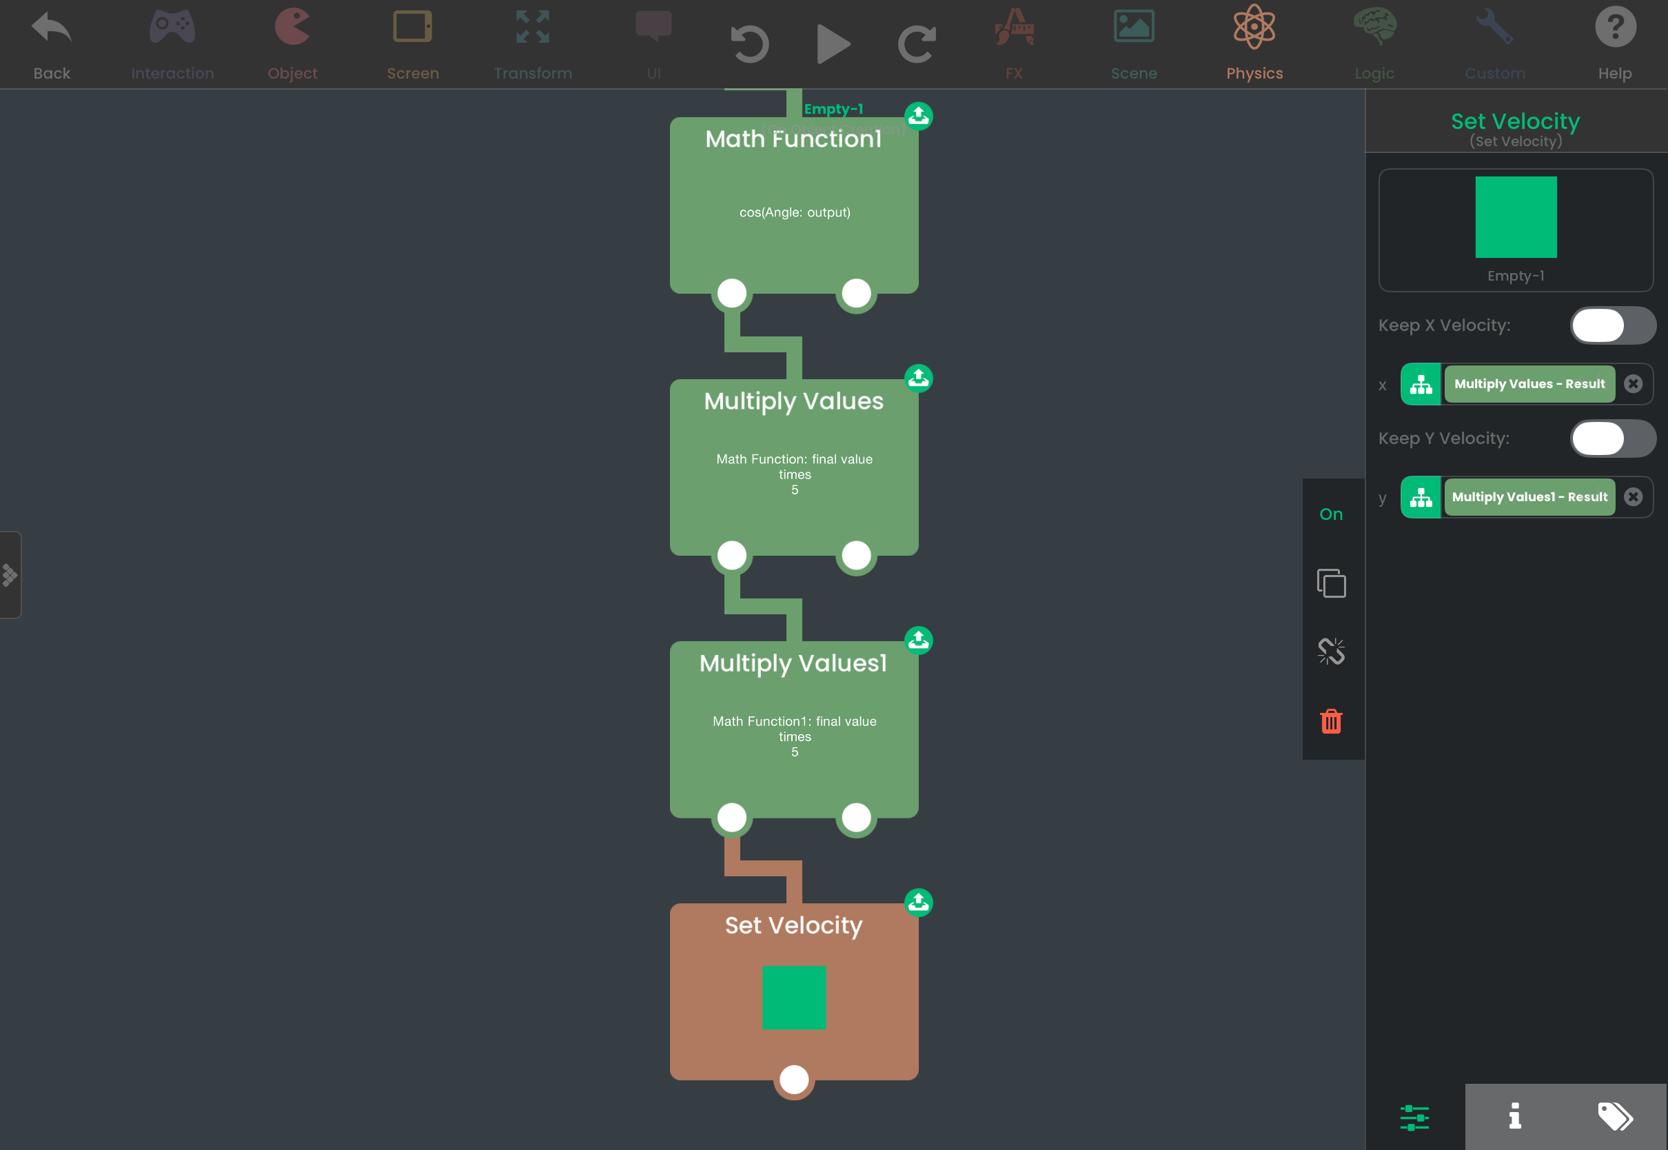This screenshot has width=1668, height=1150.
Task: Toggle Keep Y Velocity switch
Action: [1613, 438]
